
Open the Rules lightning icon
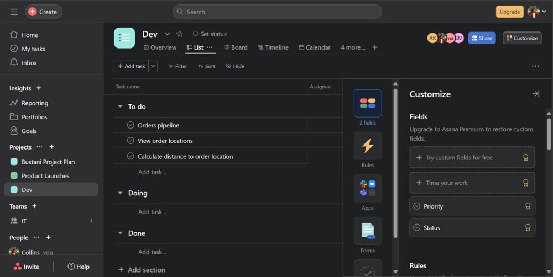click(x=368, y=146)
